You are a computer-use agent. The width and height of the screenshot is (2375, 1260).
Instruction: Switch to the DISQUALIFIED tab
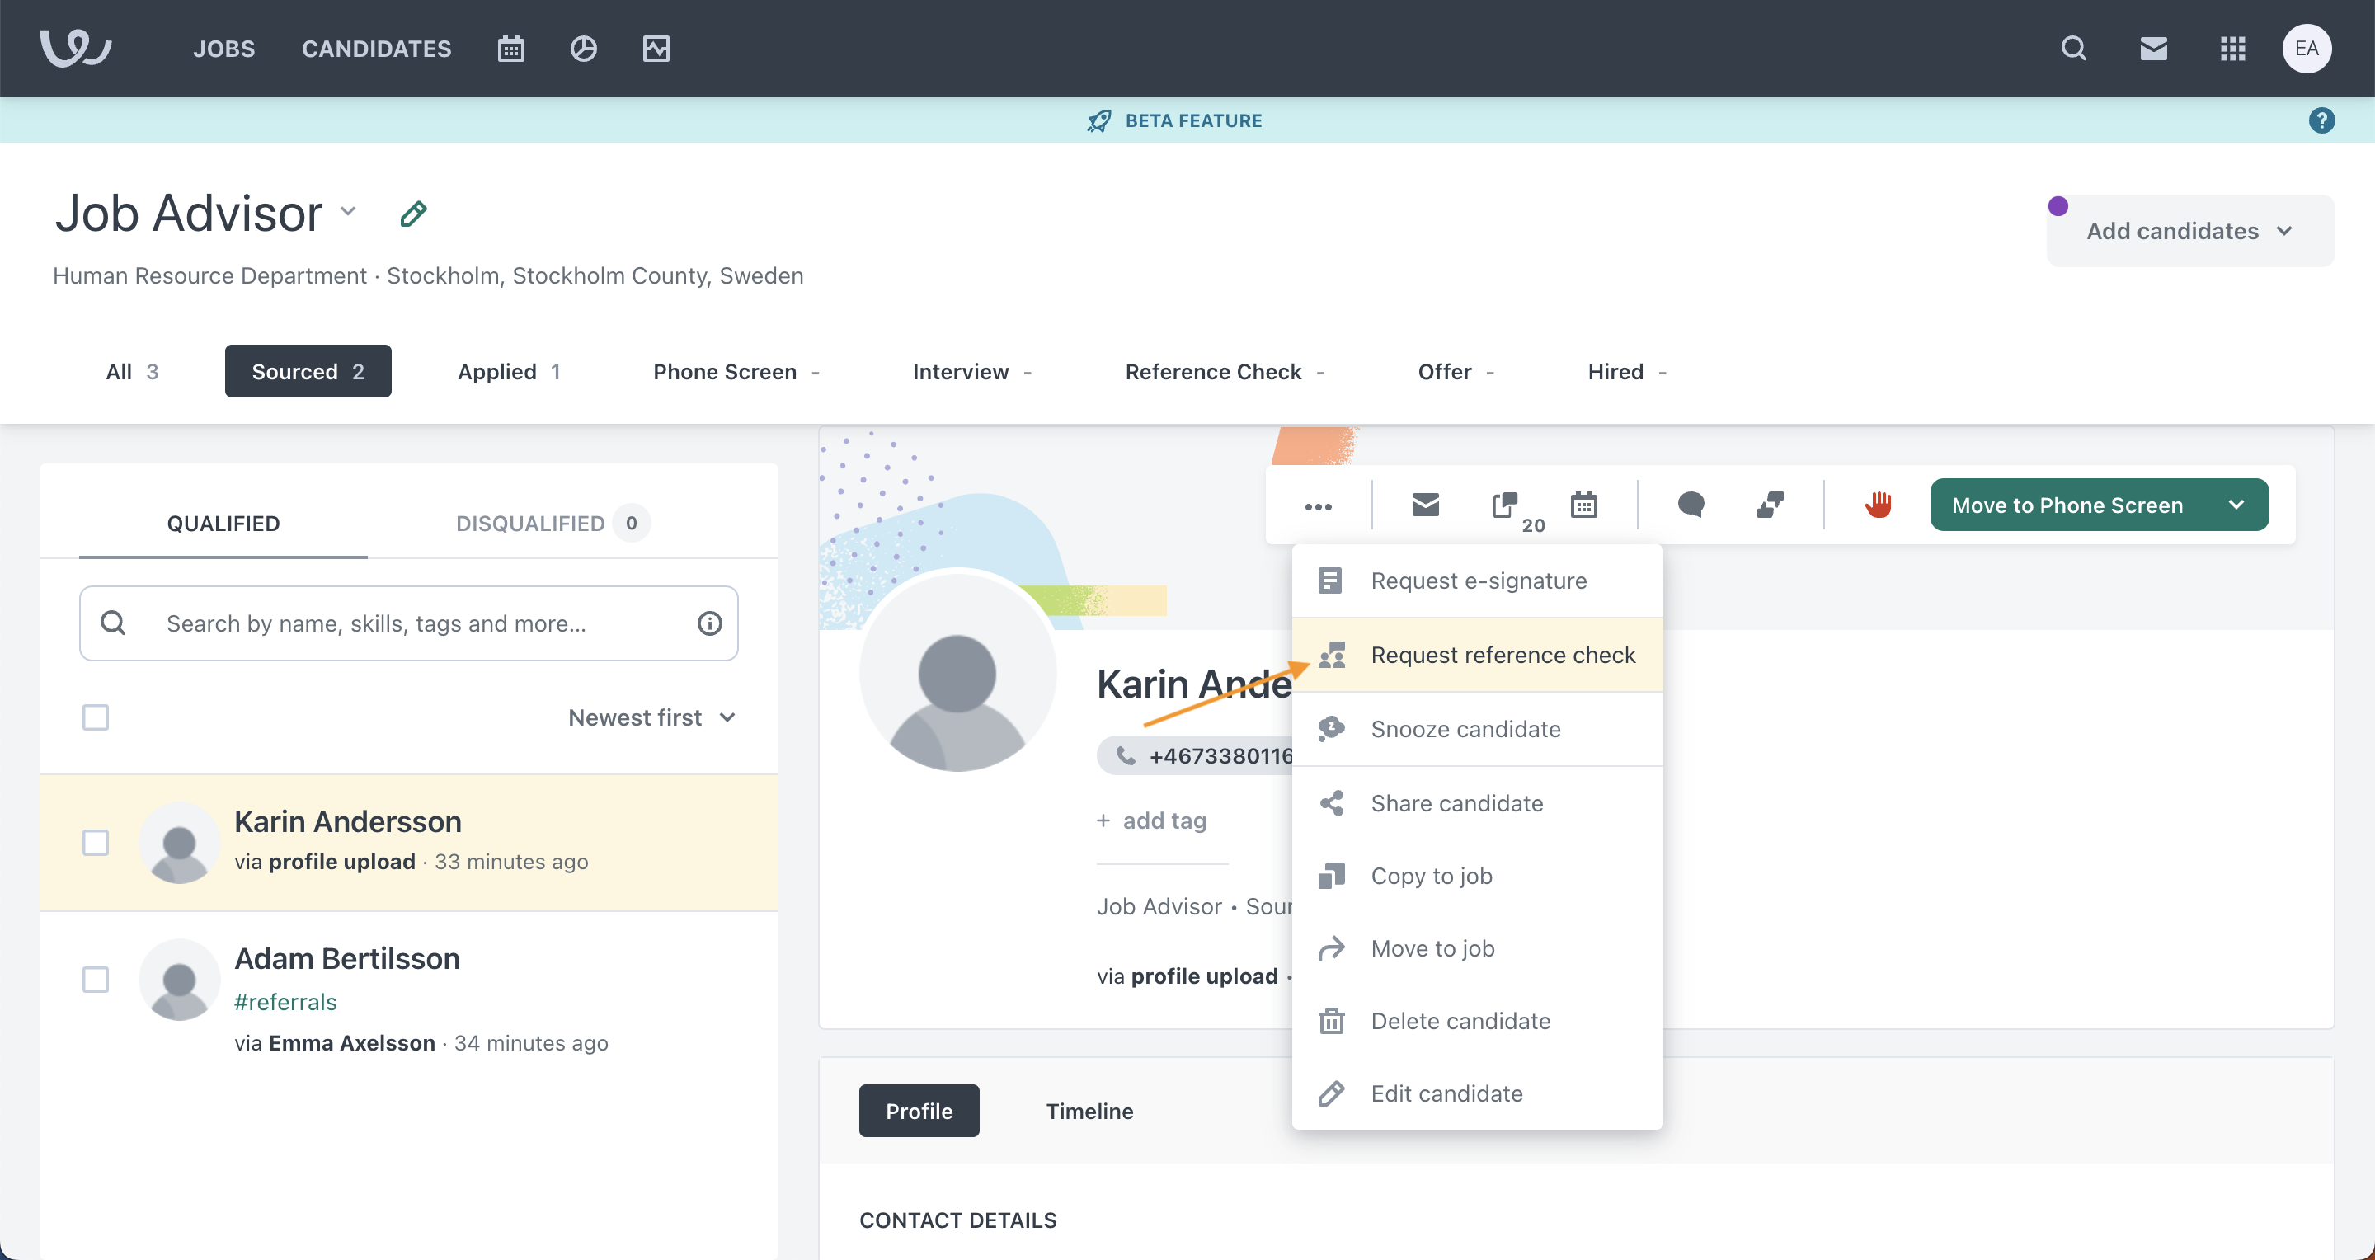click(x=553, y=524)
